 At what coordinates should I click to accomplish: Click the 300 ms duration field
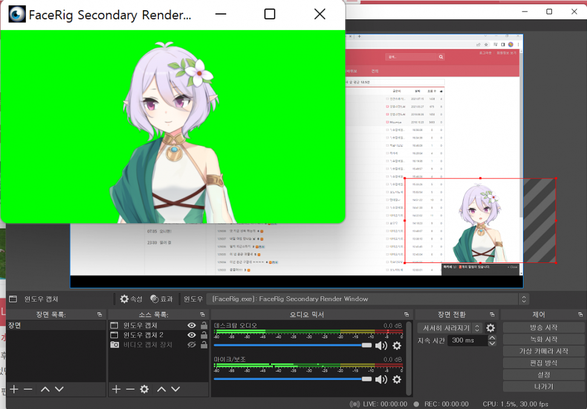pos(468,340)
